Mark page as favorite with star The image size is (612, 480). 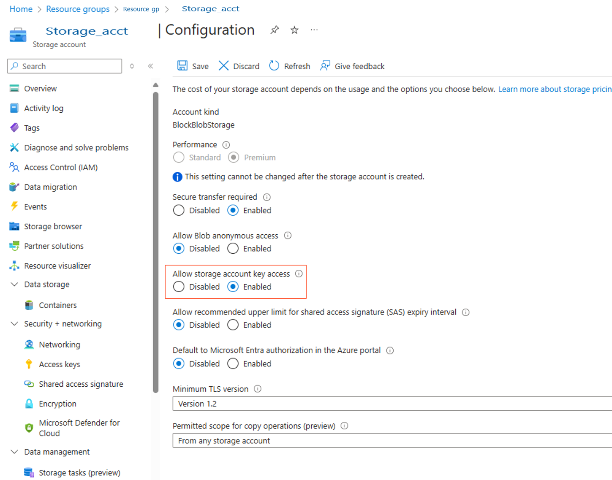[294, 30]
